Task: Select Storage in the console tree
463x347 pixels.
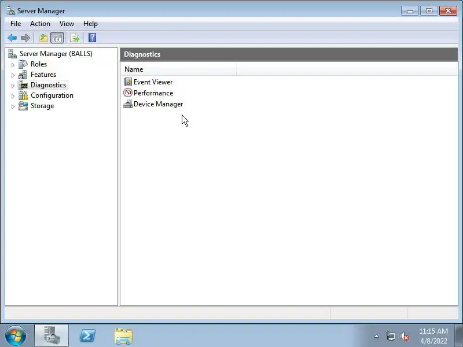Action: 42,106
